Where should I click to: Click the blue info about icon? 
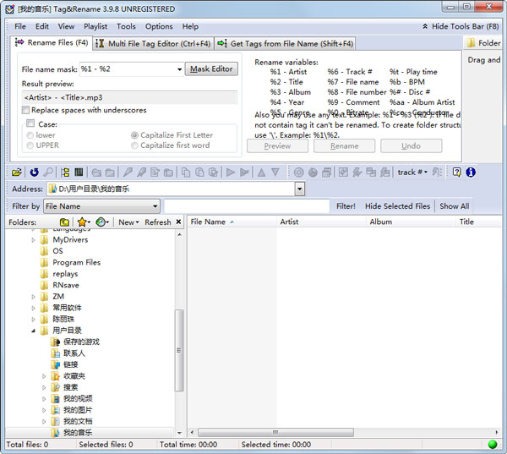coord(471,172)
